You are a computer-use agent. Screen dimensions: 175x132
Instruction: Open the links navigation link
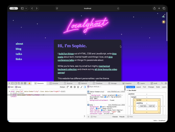tap(19, 59)
